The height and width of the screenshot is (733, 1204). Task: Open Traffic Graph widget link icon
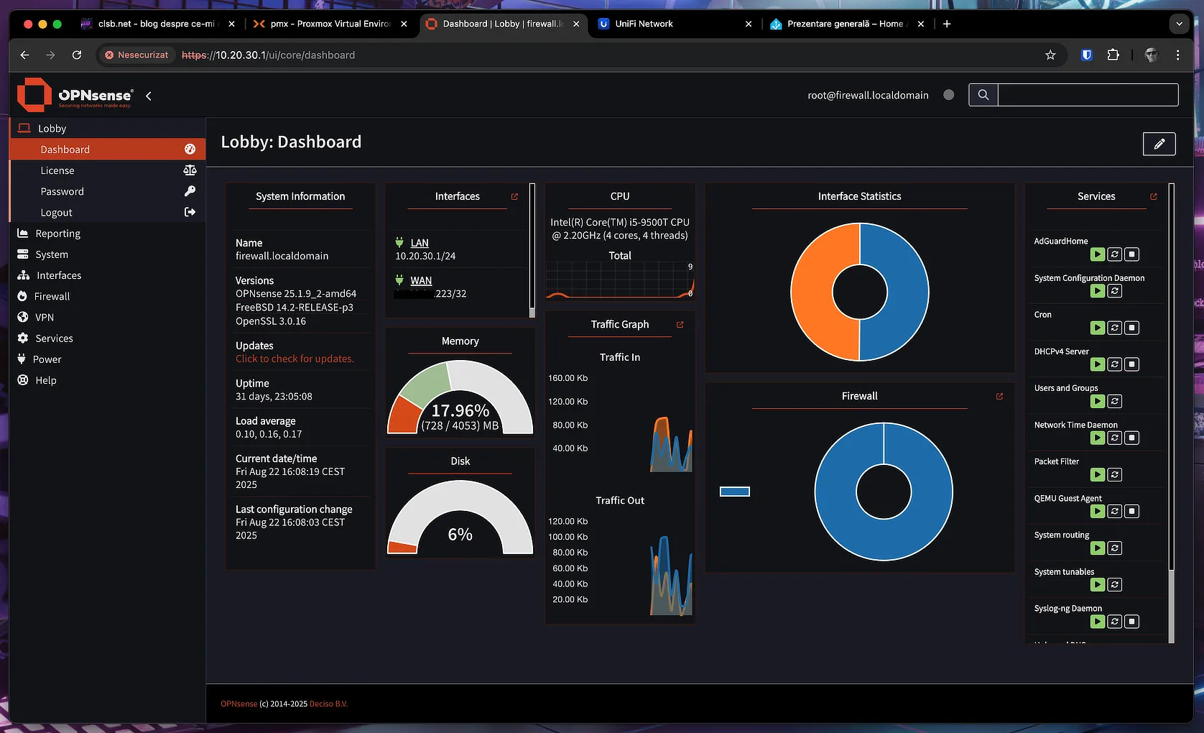click(x=680, y=325)
